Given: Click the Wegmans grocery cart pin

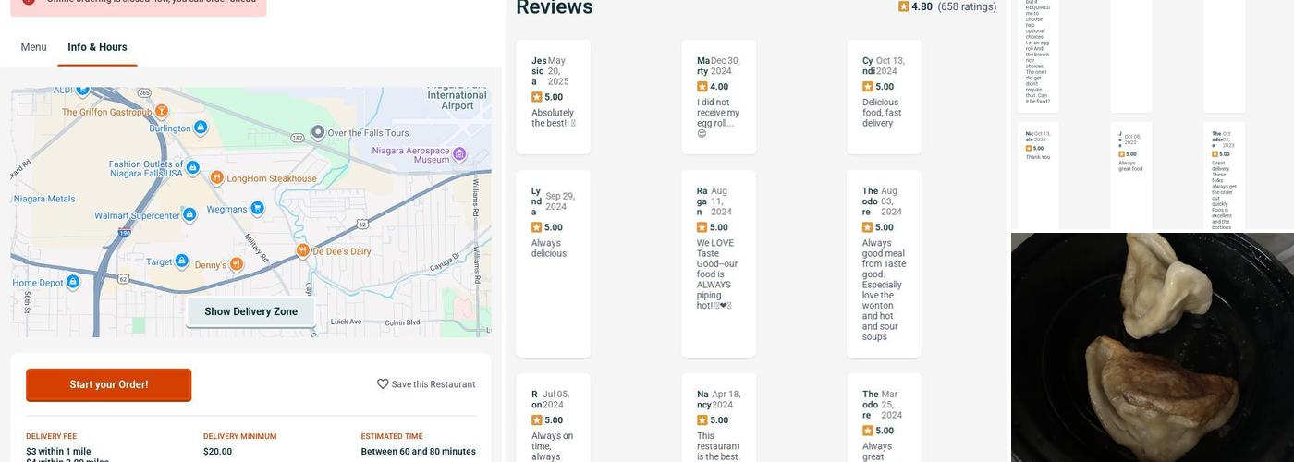Looking at the screenshot, I should pos(255,209).
